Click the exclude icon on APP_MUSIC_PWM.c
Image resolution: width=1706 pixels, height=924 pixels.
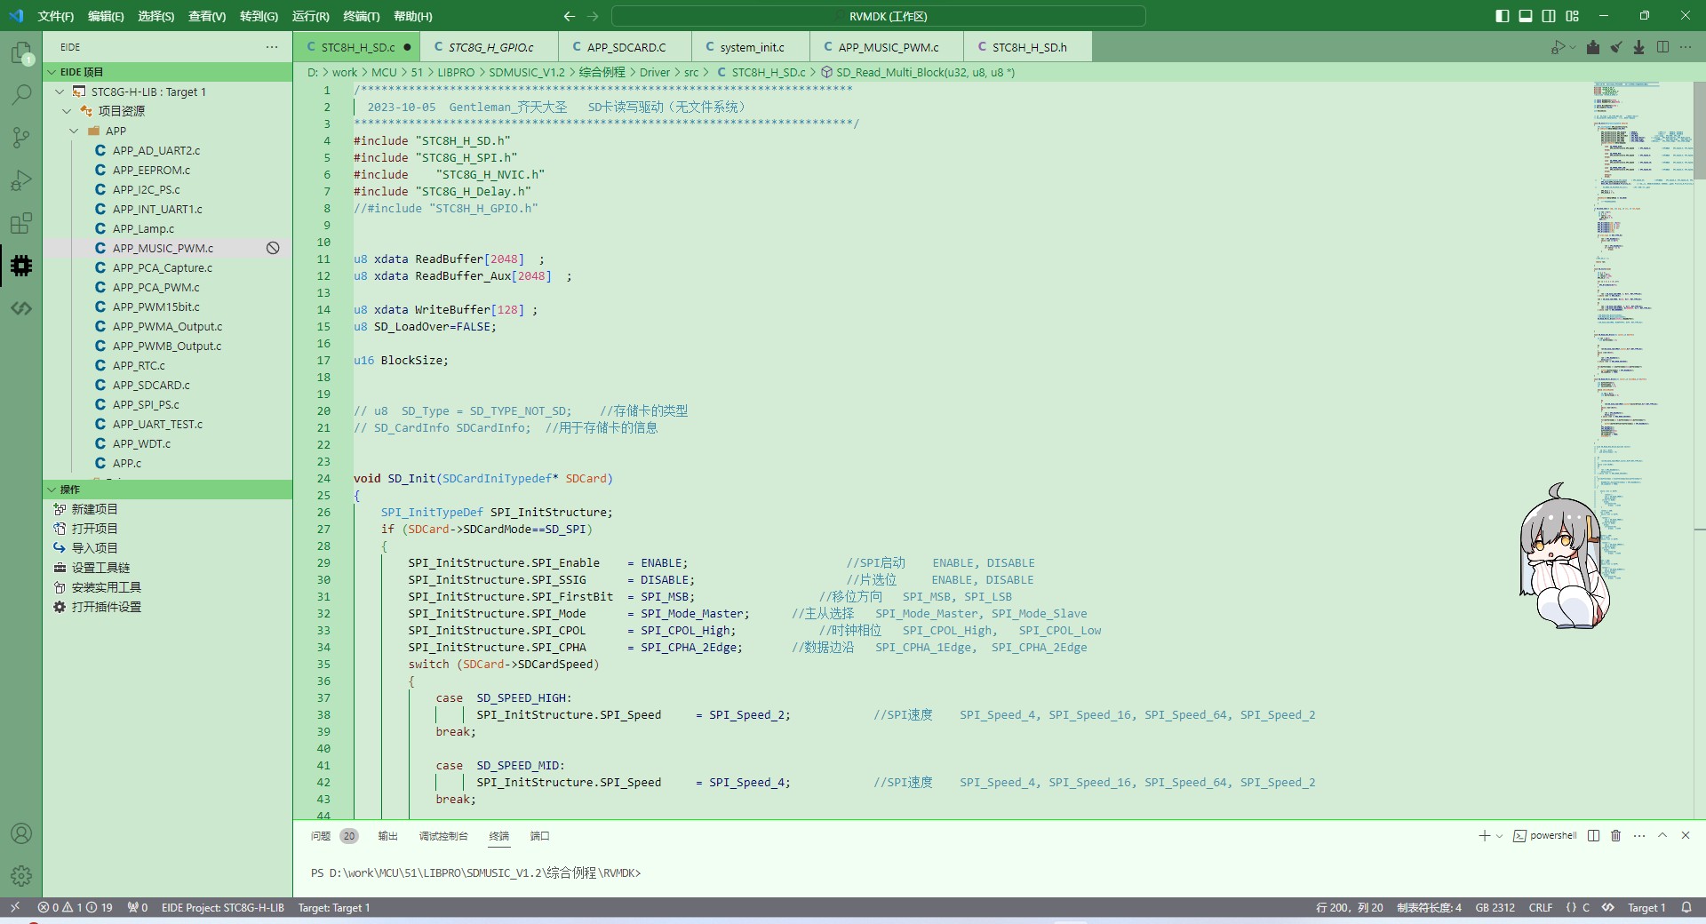273,249
